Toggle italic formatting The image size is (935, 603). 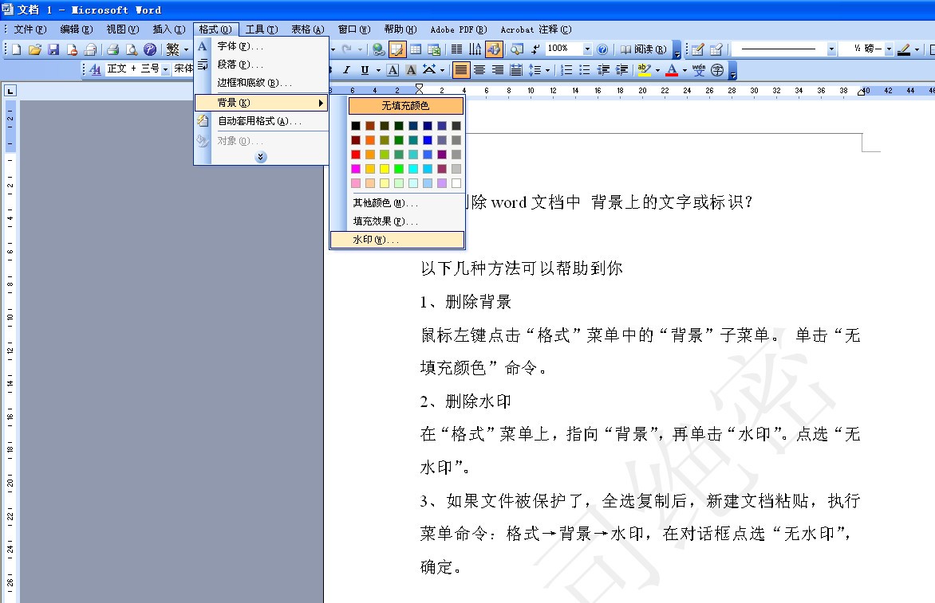[346, 70]
